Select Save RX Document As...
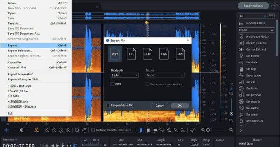This screenshot has width=280, height=147. coord(36,34)
